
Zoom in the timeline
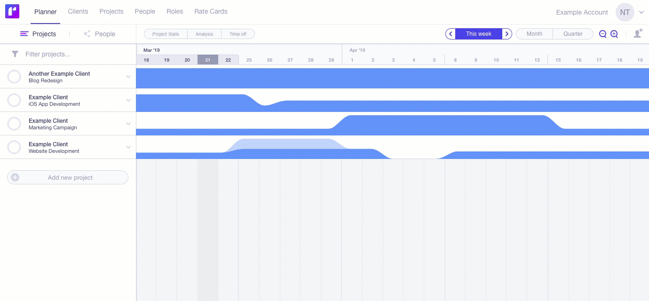[614, 34]
